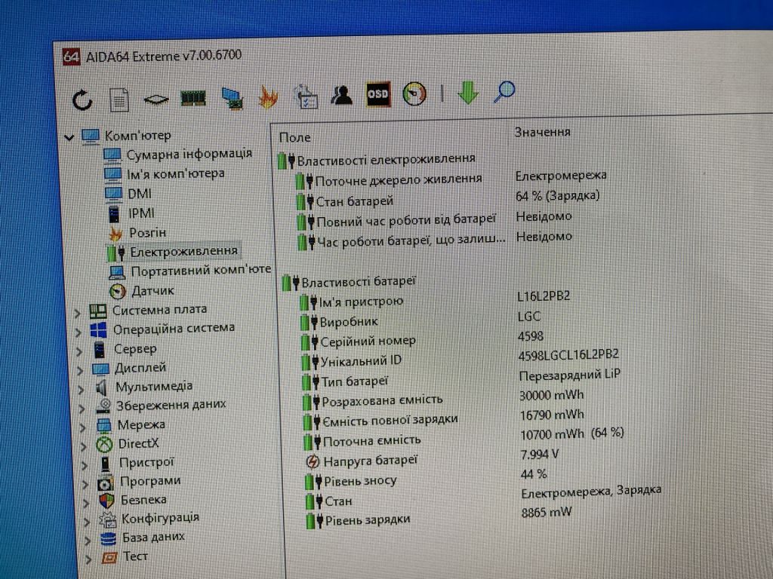Open the checklist preferences toolbar icon
Viewport: 773px width, 579px height.
pos(306,96)
